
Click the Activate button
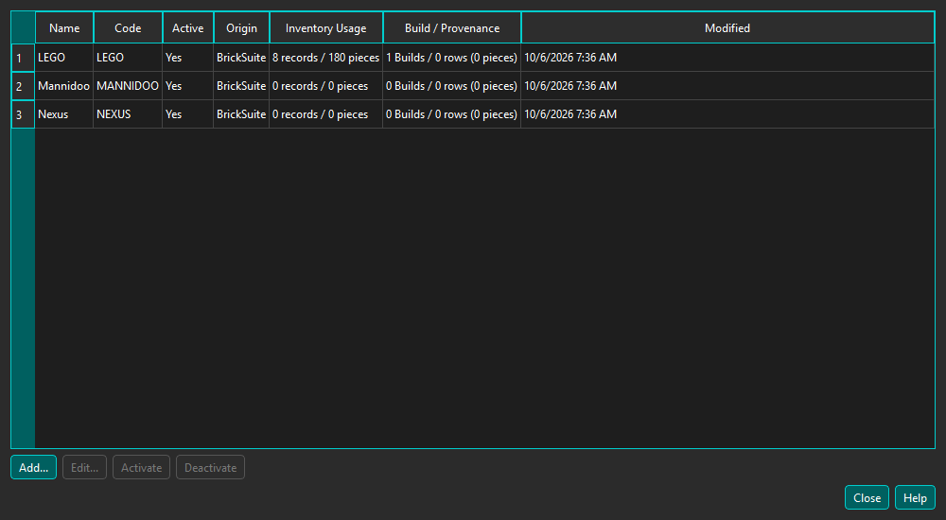pyautogui.click(x=141, y=467)
